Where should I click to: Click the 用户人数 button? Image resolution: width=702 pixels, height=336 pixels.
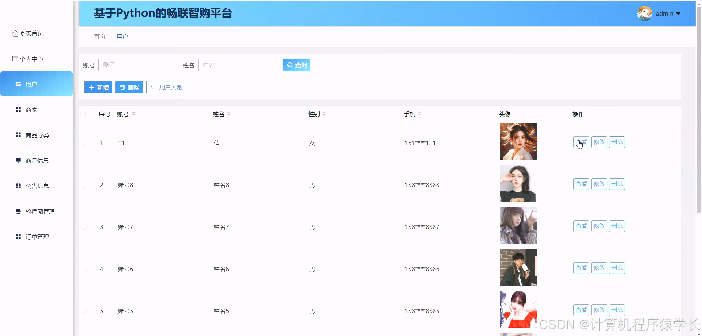pyautogui.click(x=166, y=87)
